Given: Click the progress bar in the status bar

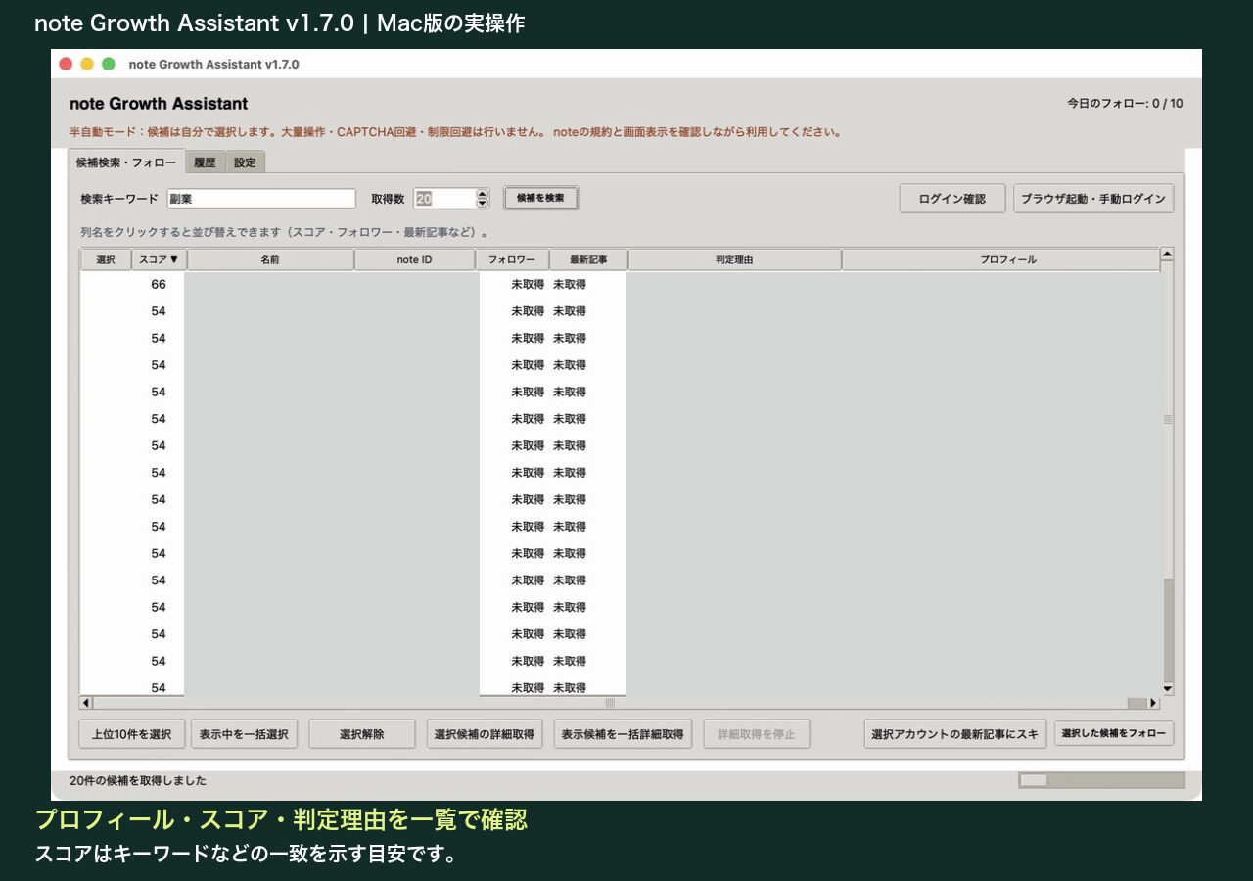Looking at the screenshot, I should (1101, 780).
